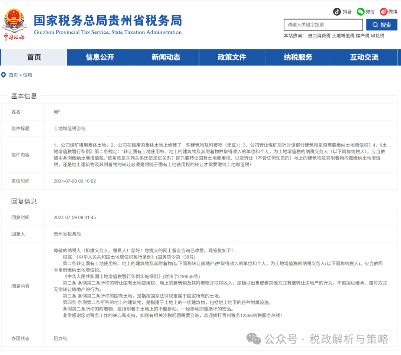This screenshot has height=355, width=401.
Task: Select the 互动交流 navigation tab
Action: point(364,57)
